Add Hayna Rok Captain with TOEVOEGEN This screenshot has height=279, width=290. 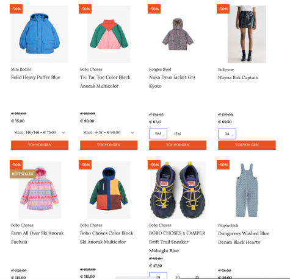247,145
